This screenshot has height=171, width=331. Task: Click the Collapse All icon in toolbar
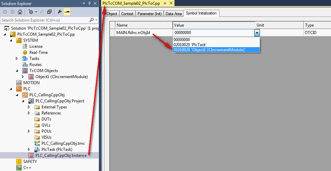tap(49, 12)
